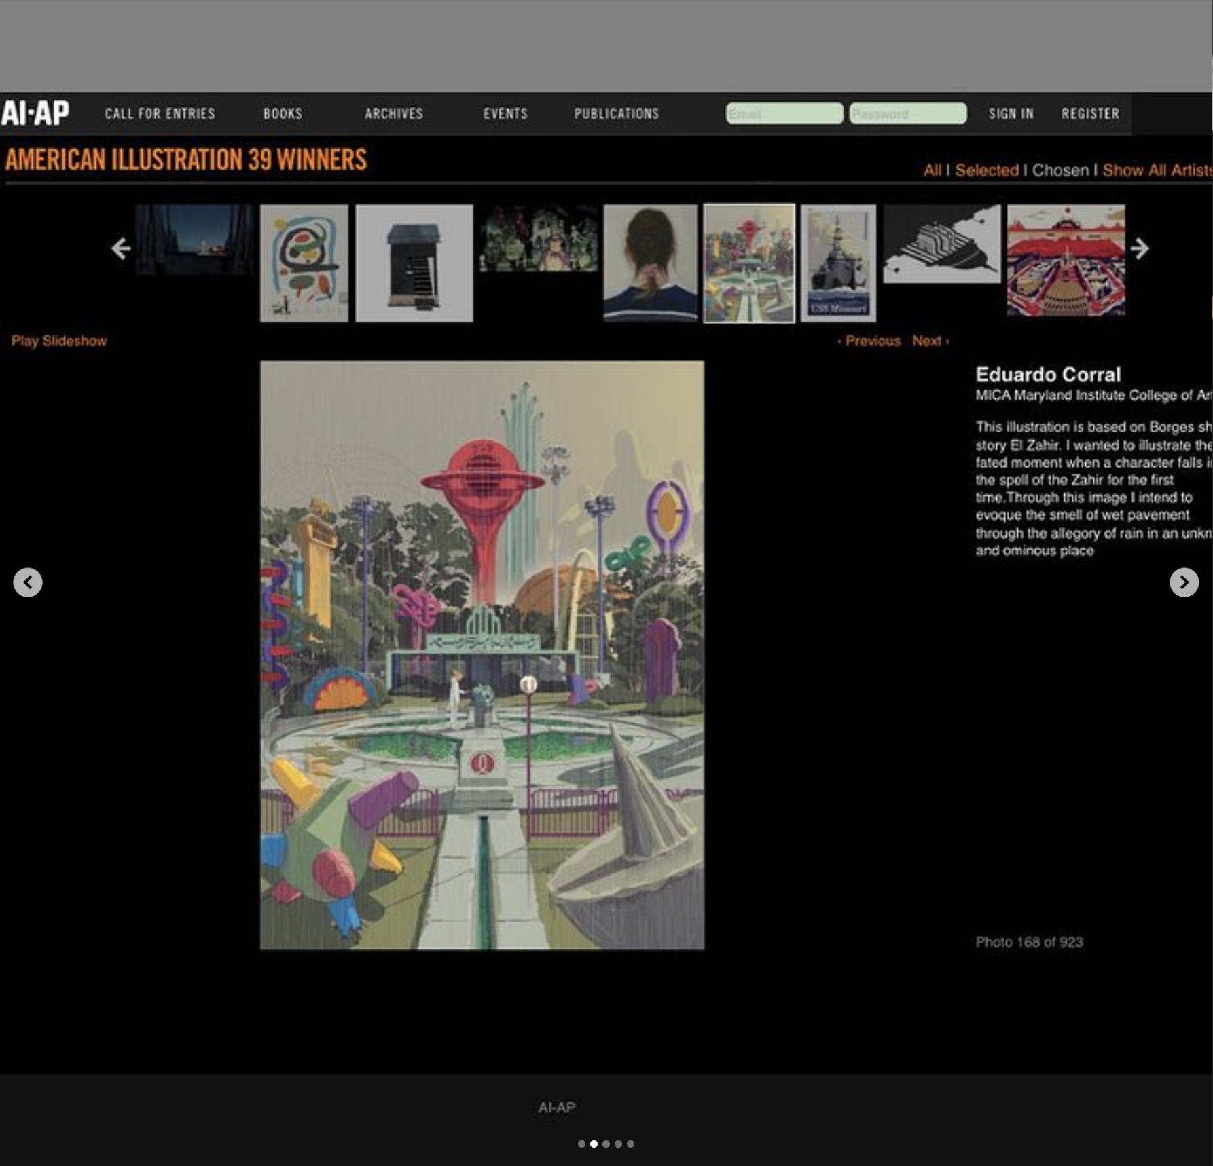Go to Archives section
Screen dimensions: 1213x1166
[x=394, y=113]
